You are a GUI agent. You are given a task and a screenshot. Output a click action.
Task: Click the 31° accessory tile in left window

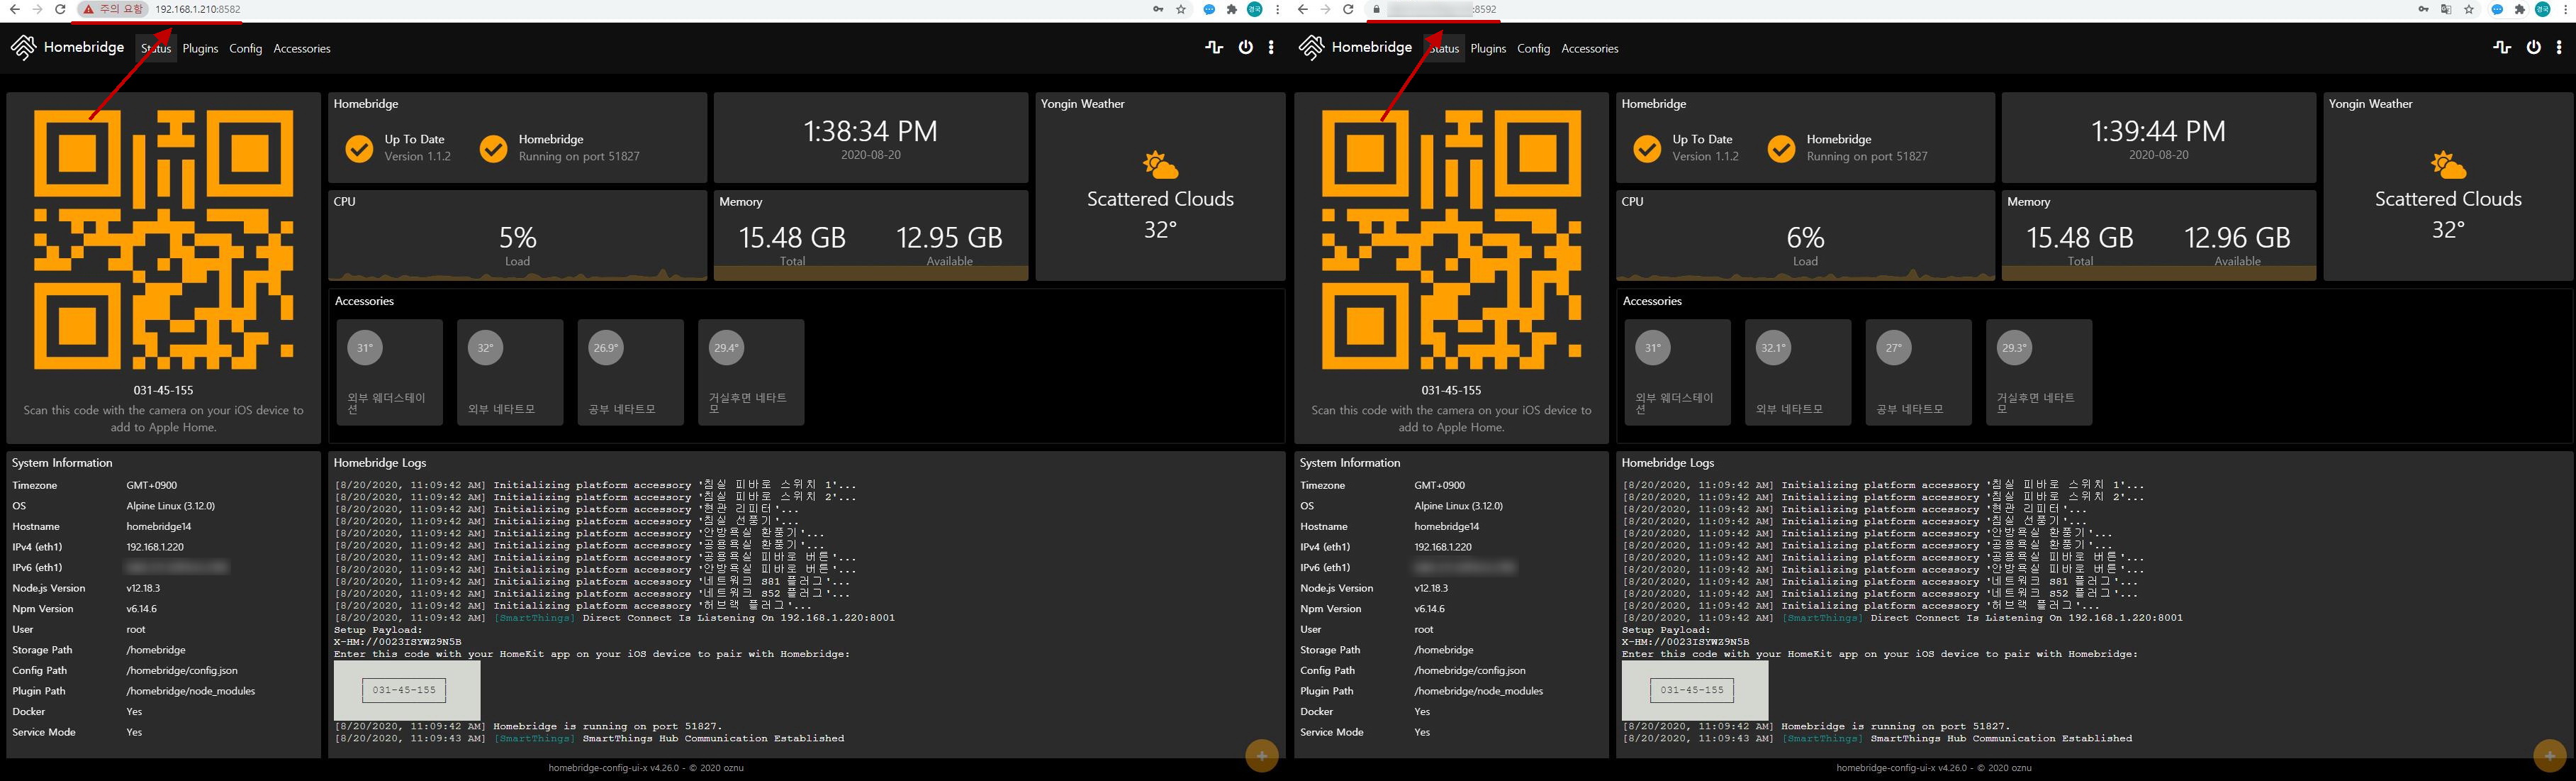click(x=389, y=372)
